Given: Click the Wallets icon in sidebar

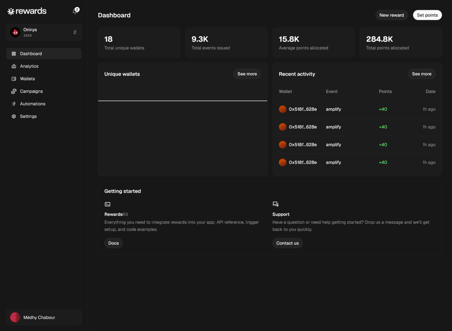Looking at the screenshot, I should (x=14, y=79).
